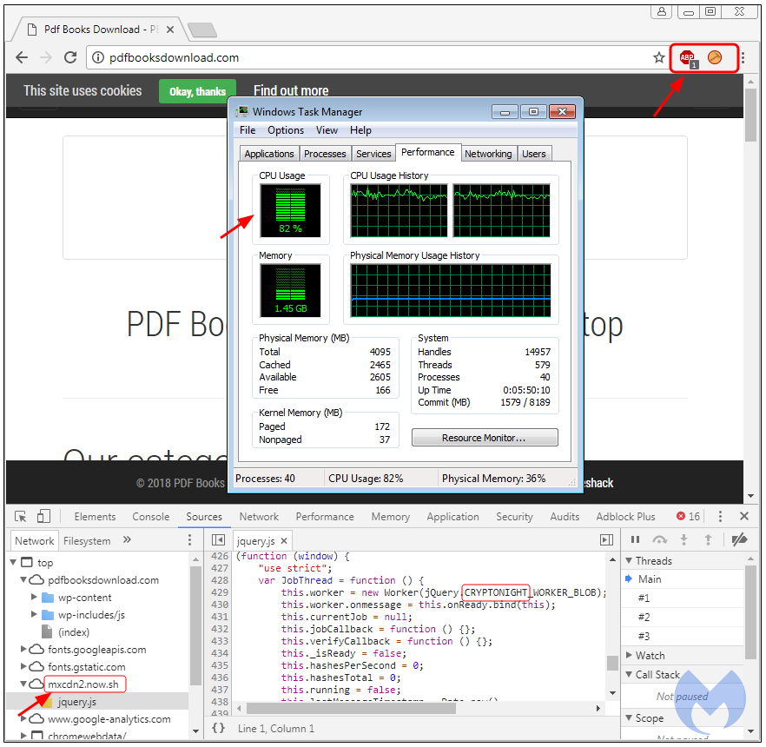Click the pretty print braces icon
The width and height of the screenshot is (766, 747).
pyautogui.click(x=218, y=728)
